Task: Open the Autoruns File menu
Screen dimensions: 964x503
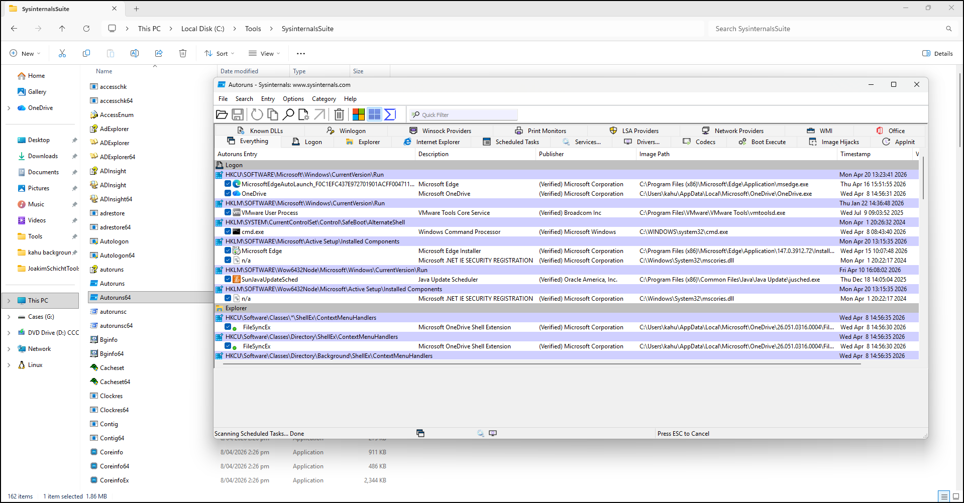Action: [x=223, y=99]
